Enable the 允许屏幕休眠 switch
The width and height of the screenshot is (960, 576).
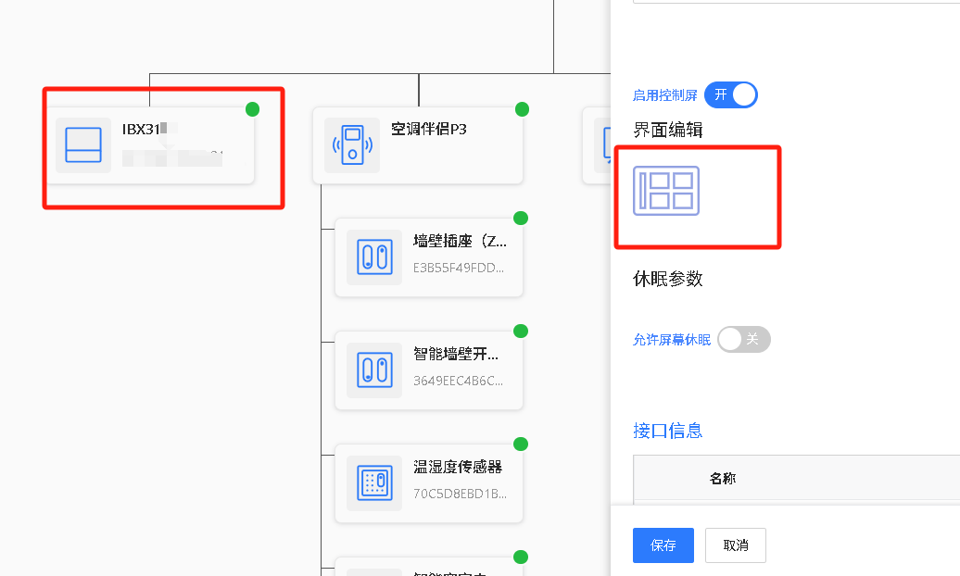pyautogui.click(x=743, y=340)
